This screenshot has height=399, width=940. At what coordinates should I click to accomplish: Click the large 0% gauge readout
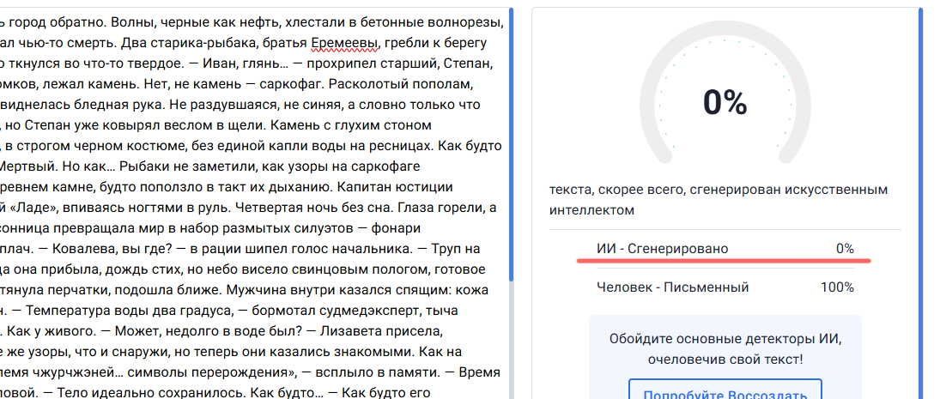(725, 102)
